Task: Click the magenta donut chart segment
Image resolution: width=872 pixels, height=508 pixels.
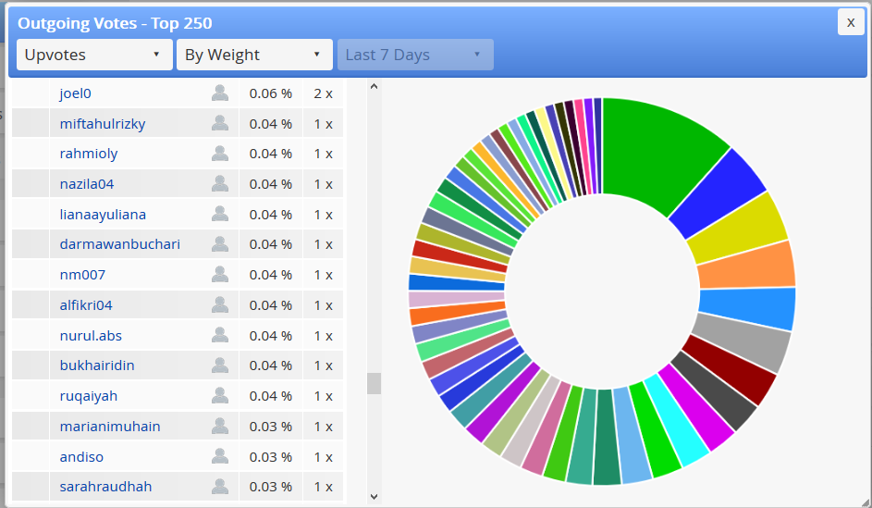Action: click(696, 408)
